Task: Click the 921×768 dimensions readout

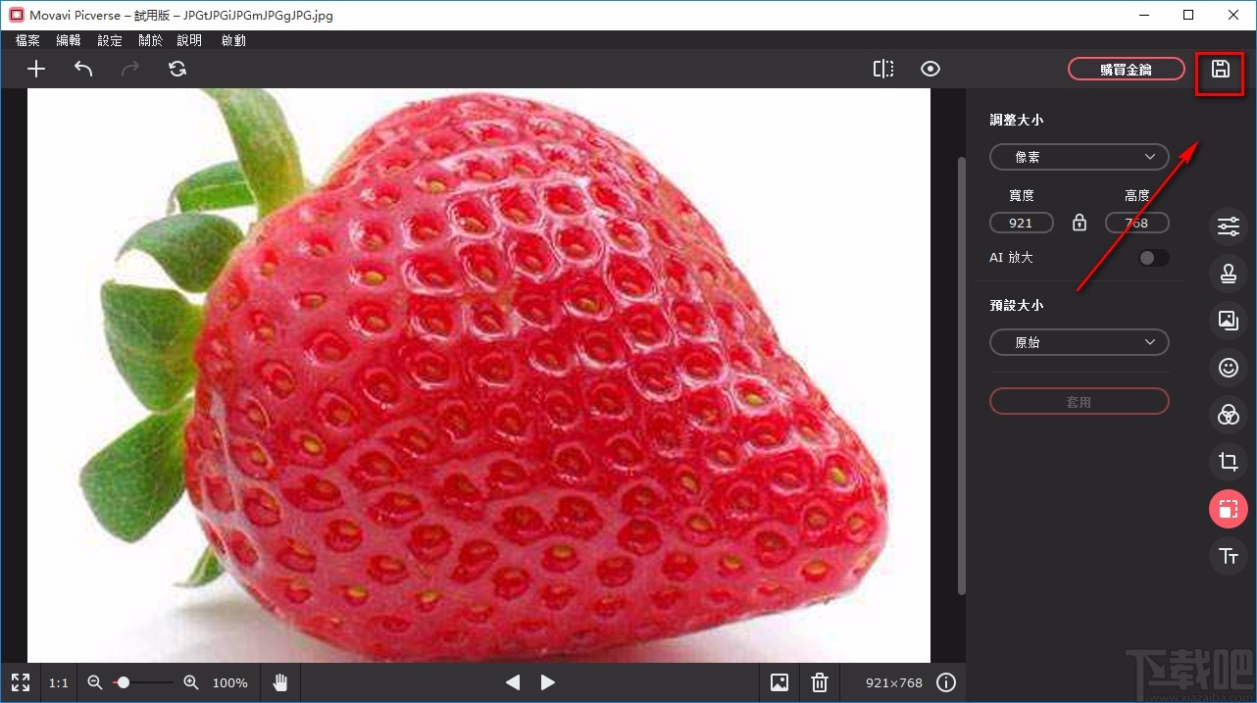Action: pyautogui.click(x=894, y=682)
